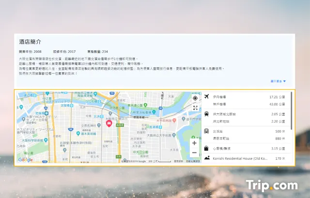Click the 北浜 station icon on the map

[102, 116]
